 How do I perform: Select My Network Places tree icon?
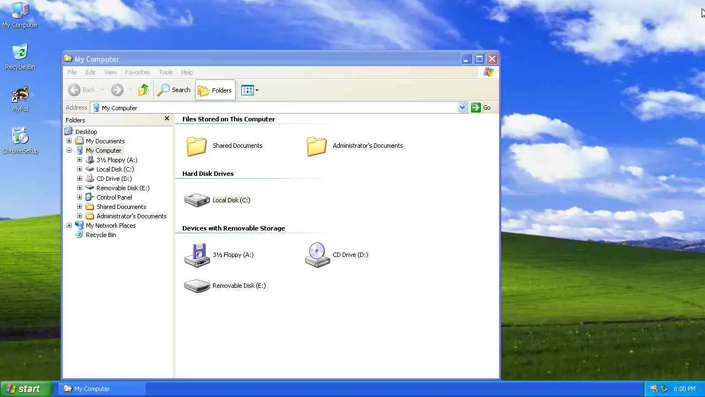pyautogui.click(x=79, y=226)
